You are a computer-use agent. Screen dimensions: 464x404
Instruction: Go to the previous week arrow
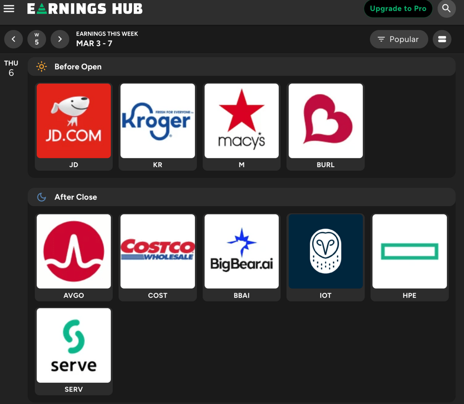pyautogui.click(x=14, y=39)
